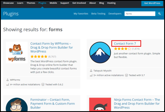Open the Hosting menu item
The image size is (165, 112).
tap(111, 3)
